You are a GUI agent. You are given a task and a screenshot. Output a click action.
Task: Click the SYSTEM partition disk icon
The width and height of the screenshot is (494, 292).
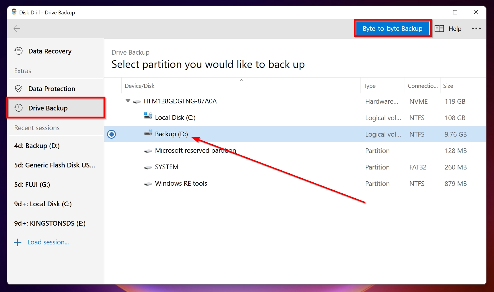(x=148, y=168)
